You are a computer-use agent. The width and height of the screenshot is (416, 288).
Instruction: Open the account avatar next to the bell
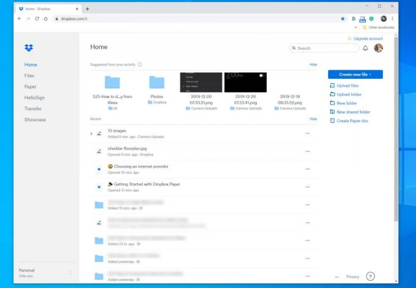(x=378, y=48)
